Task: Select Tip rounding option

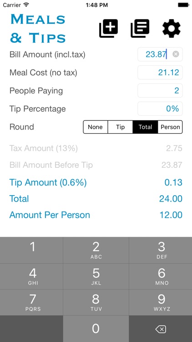Action: pos(120,127)
